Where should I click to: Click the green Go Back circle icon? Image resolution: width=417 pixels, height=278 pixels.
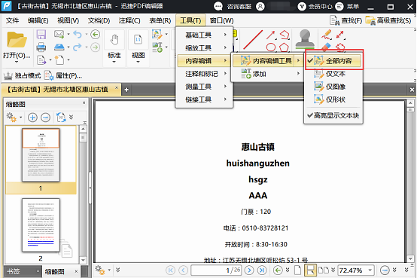point(95,35)
